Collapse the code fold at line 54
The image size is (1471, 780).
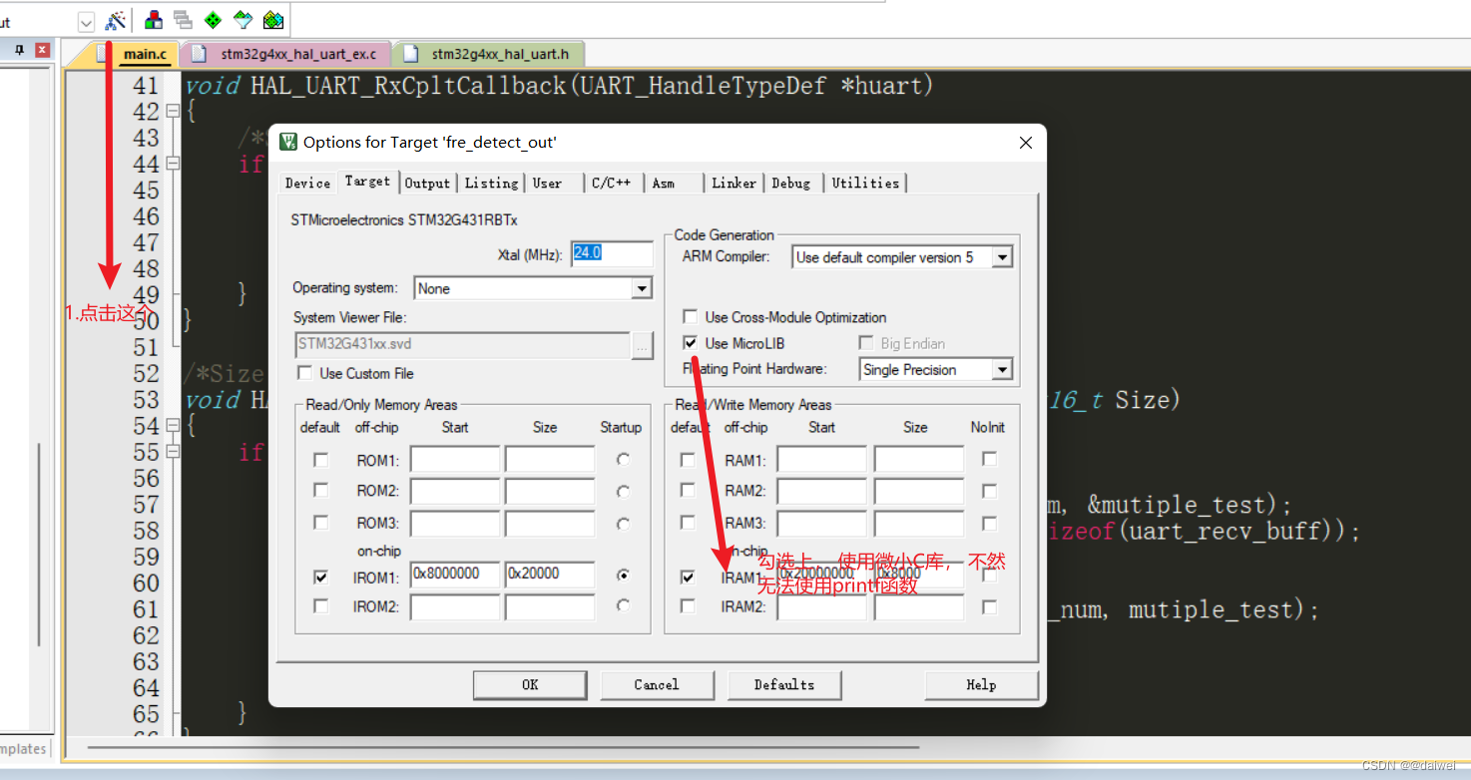pyautogui.click(x=173, y=426)
